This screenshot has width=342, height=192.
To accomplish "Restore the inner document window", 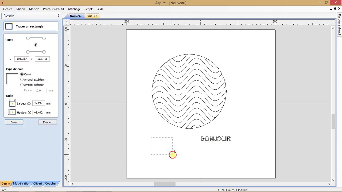I will point(335,9).
